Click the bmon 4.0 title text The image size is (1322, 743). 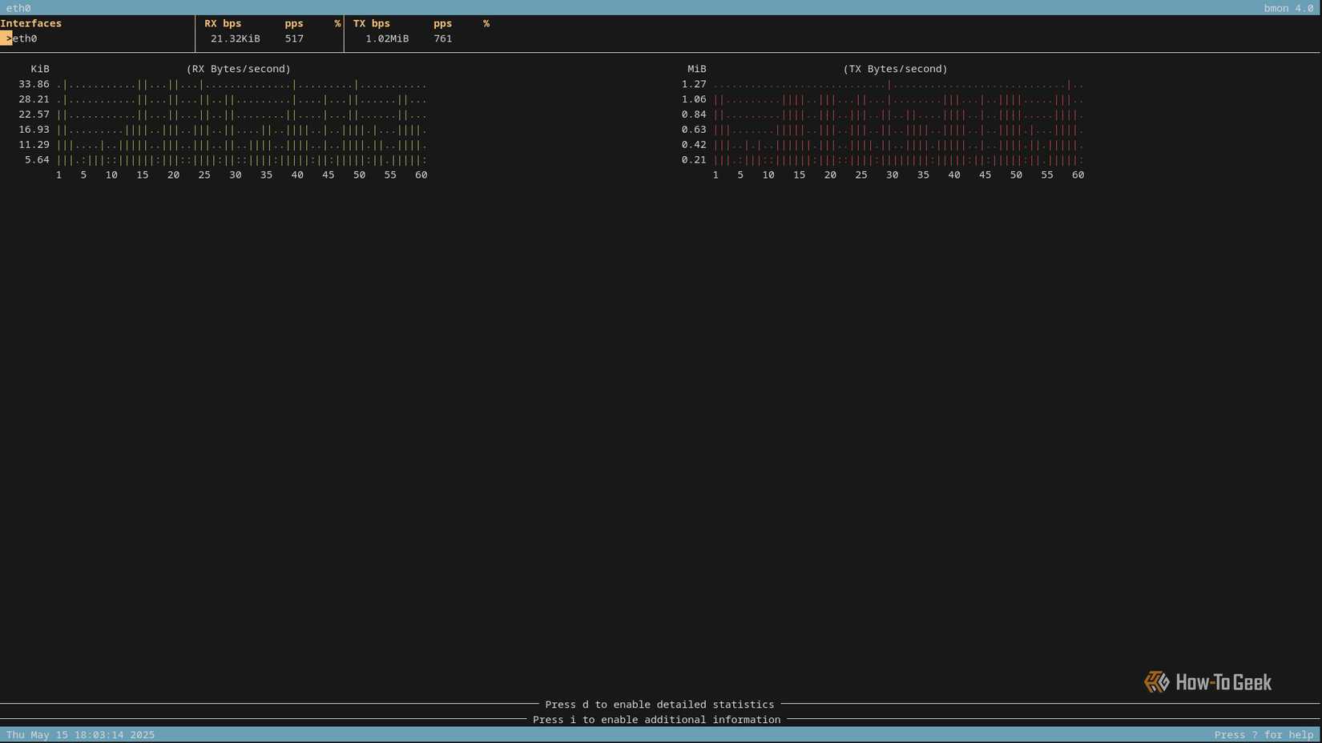[1290, 8]
